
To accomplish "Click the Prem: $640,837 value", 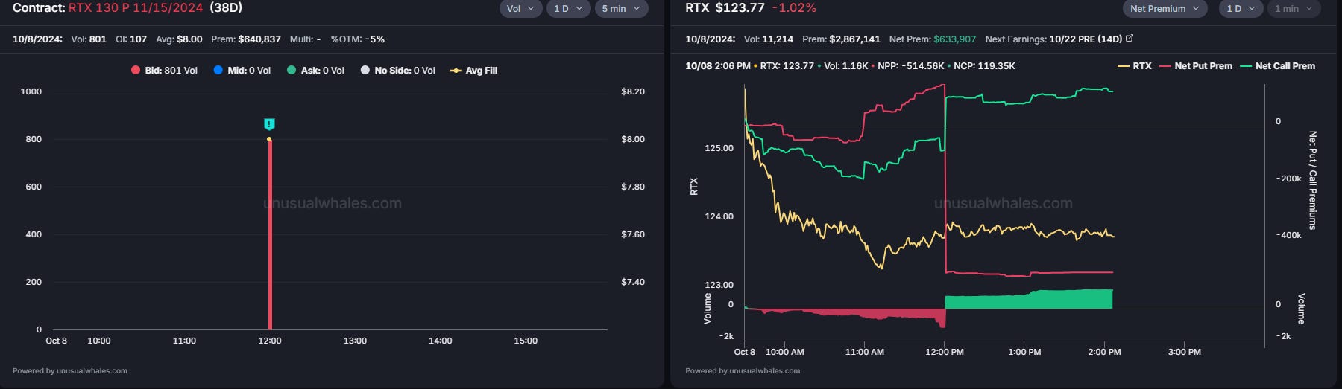I will coord(246,39).
